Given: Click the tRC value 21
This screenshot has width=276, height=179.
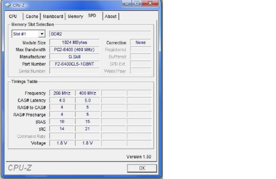Looking at the screenshot, I should click(x=87, y=129).
